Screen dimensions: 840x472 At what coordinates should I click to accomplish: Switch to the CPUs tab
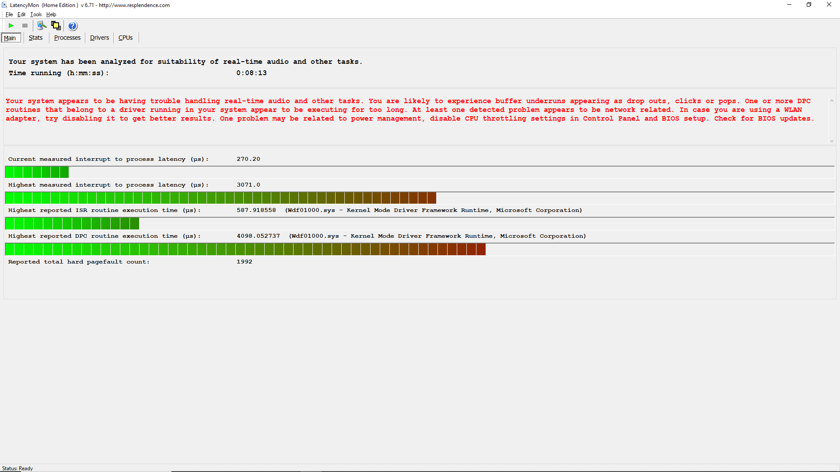pos(126,38)
